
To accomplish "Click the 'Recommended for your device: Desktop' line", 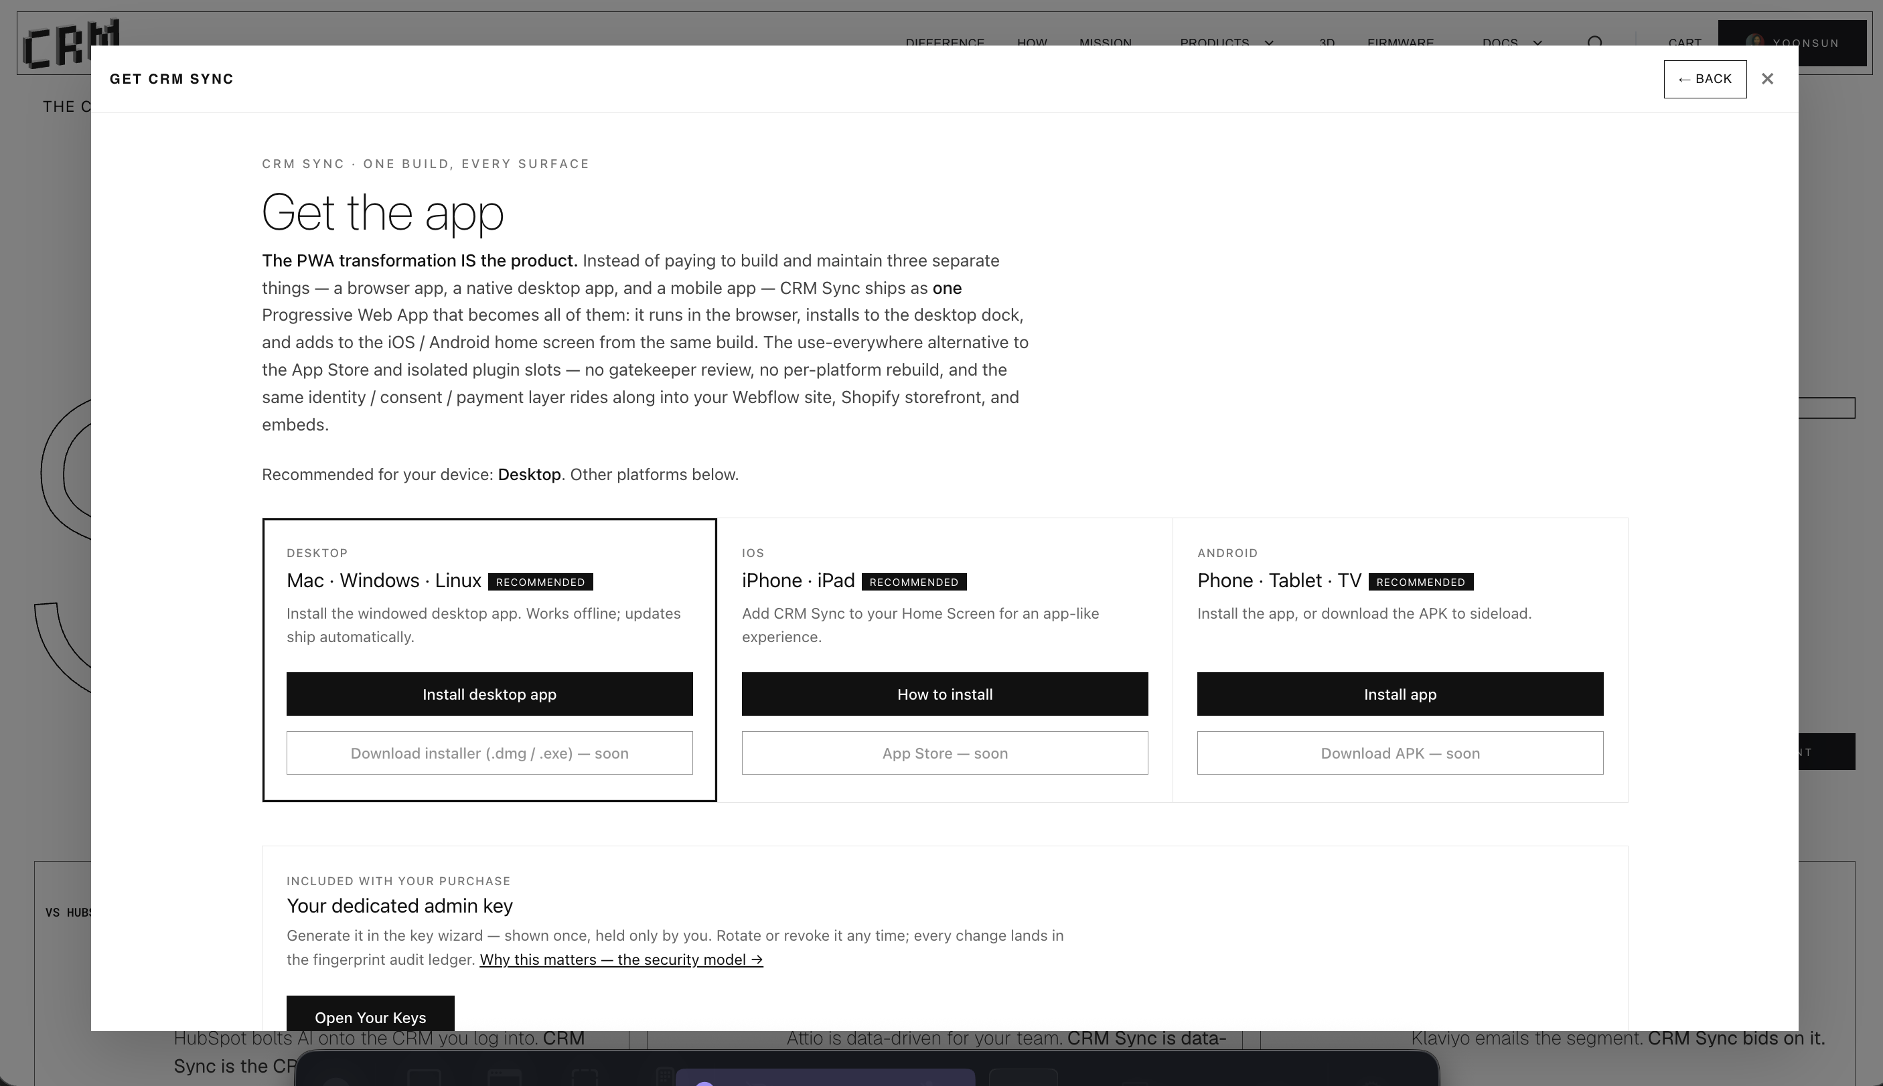I will pos(500,475).
